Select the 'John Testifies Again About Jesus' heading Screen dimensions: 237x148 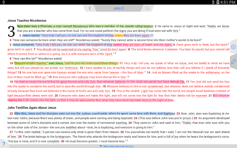(x=32, y=108)
